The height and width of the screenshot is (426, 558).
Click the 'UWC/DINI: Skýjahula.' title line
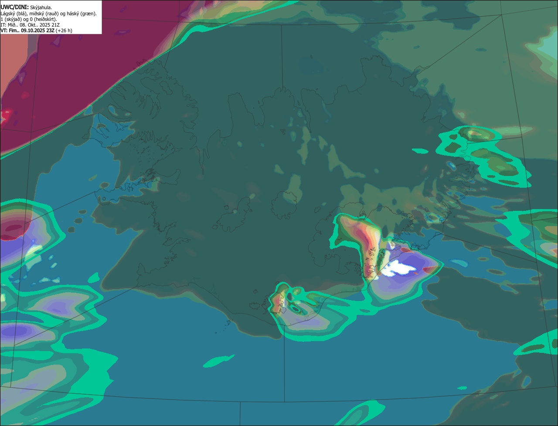(26, 7)
